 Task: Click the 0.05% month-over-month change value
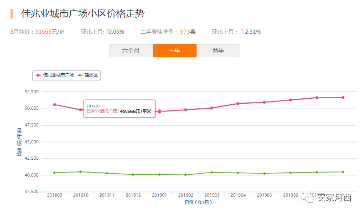pyautogui.click(x=116, y=32)
